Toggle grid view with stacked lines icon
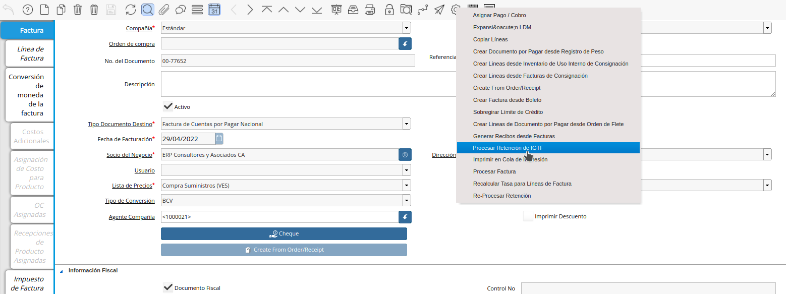786x294 pixels. pyautogui.click(x=197, y=9)
